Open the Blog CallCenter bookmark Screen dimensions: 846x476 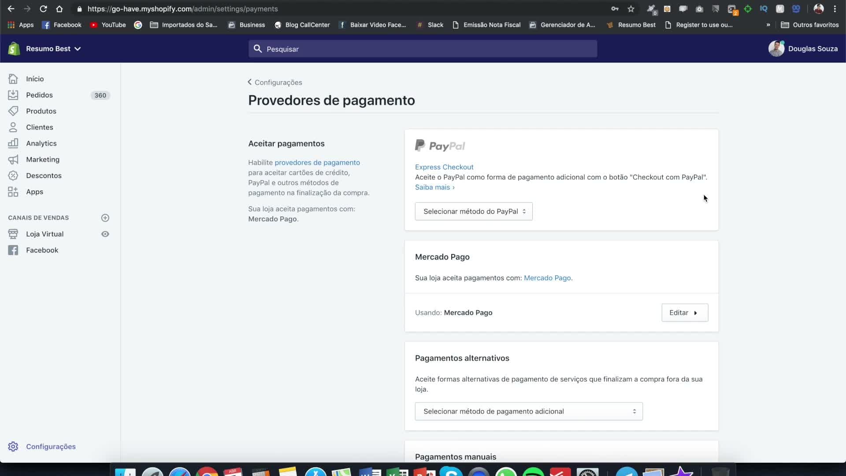point(302,25)
